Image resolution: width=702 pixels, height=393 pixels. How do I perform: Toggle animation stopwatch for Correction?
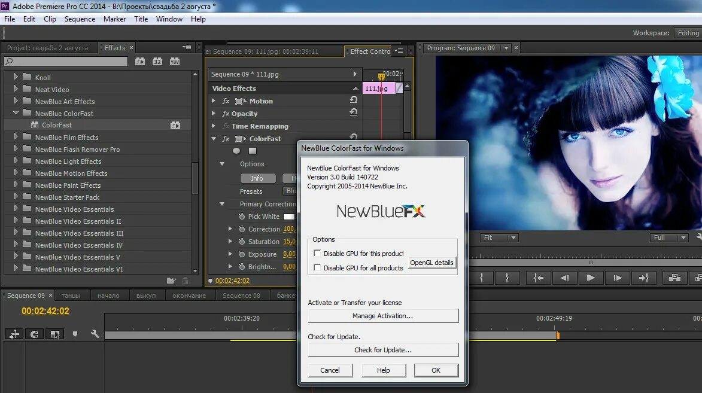point(242,229)
